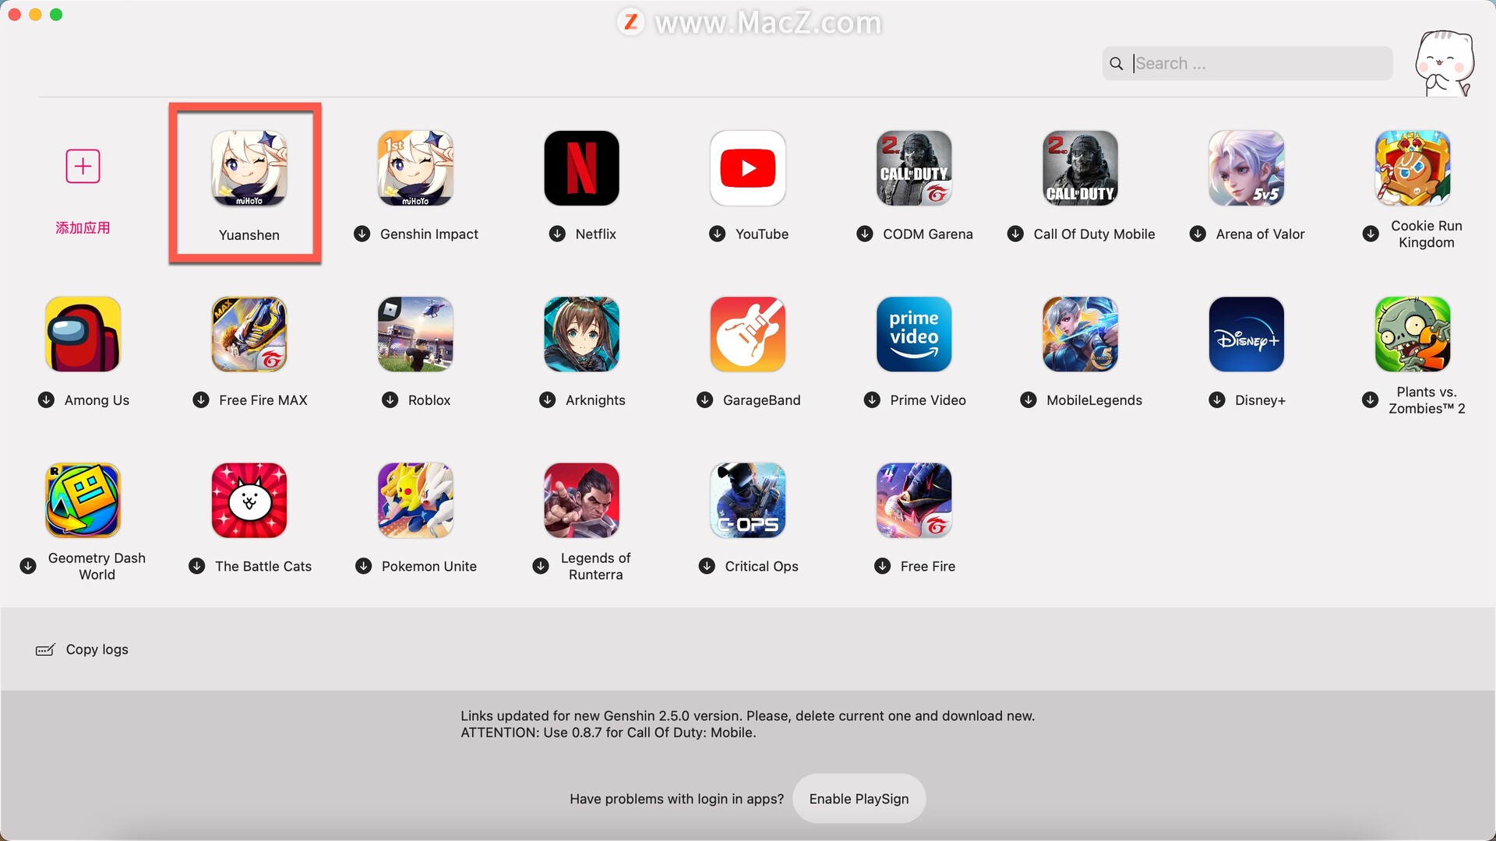This screenshot has height=841, width=1496.
Task: Click the download arrow beside Free Fire label
Action: coord(882,566)
